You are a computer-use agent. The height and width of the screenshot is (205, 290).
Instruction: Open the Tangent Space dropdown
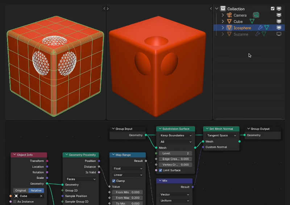coord(221,135)
